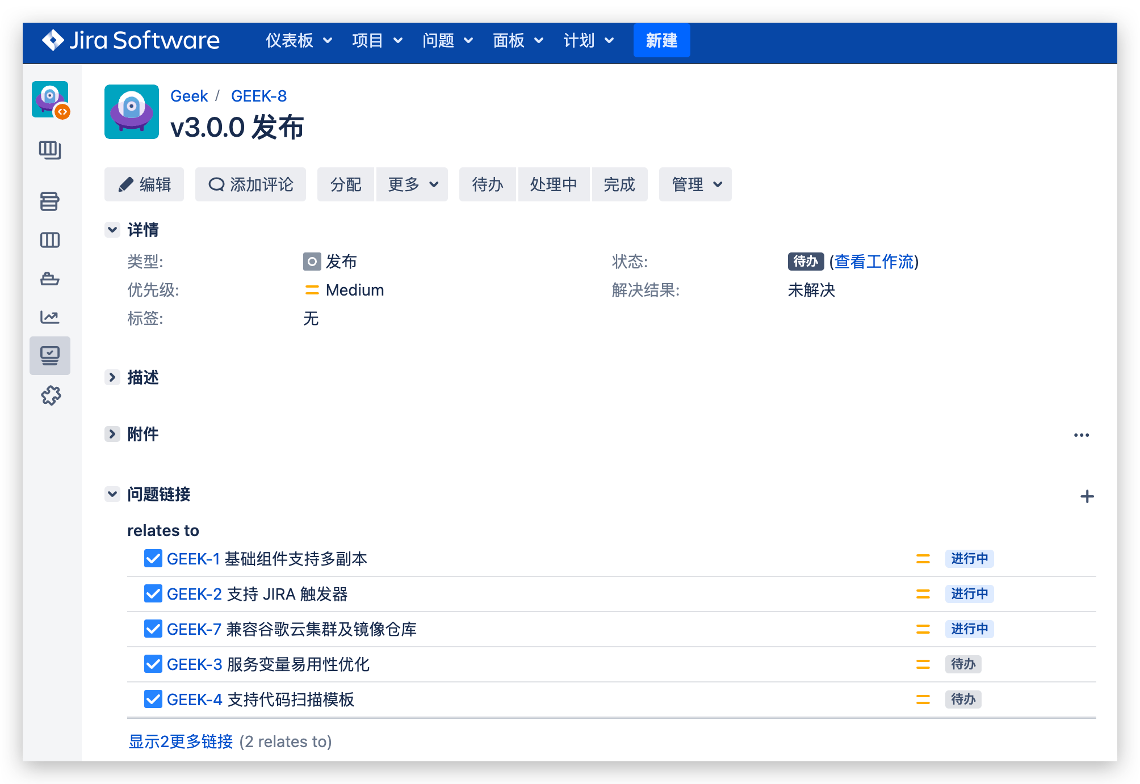
Task: Click the 进行中 badge on GEEK-7 row
Action: [x=970, y=629]
